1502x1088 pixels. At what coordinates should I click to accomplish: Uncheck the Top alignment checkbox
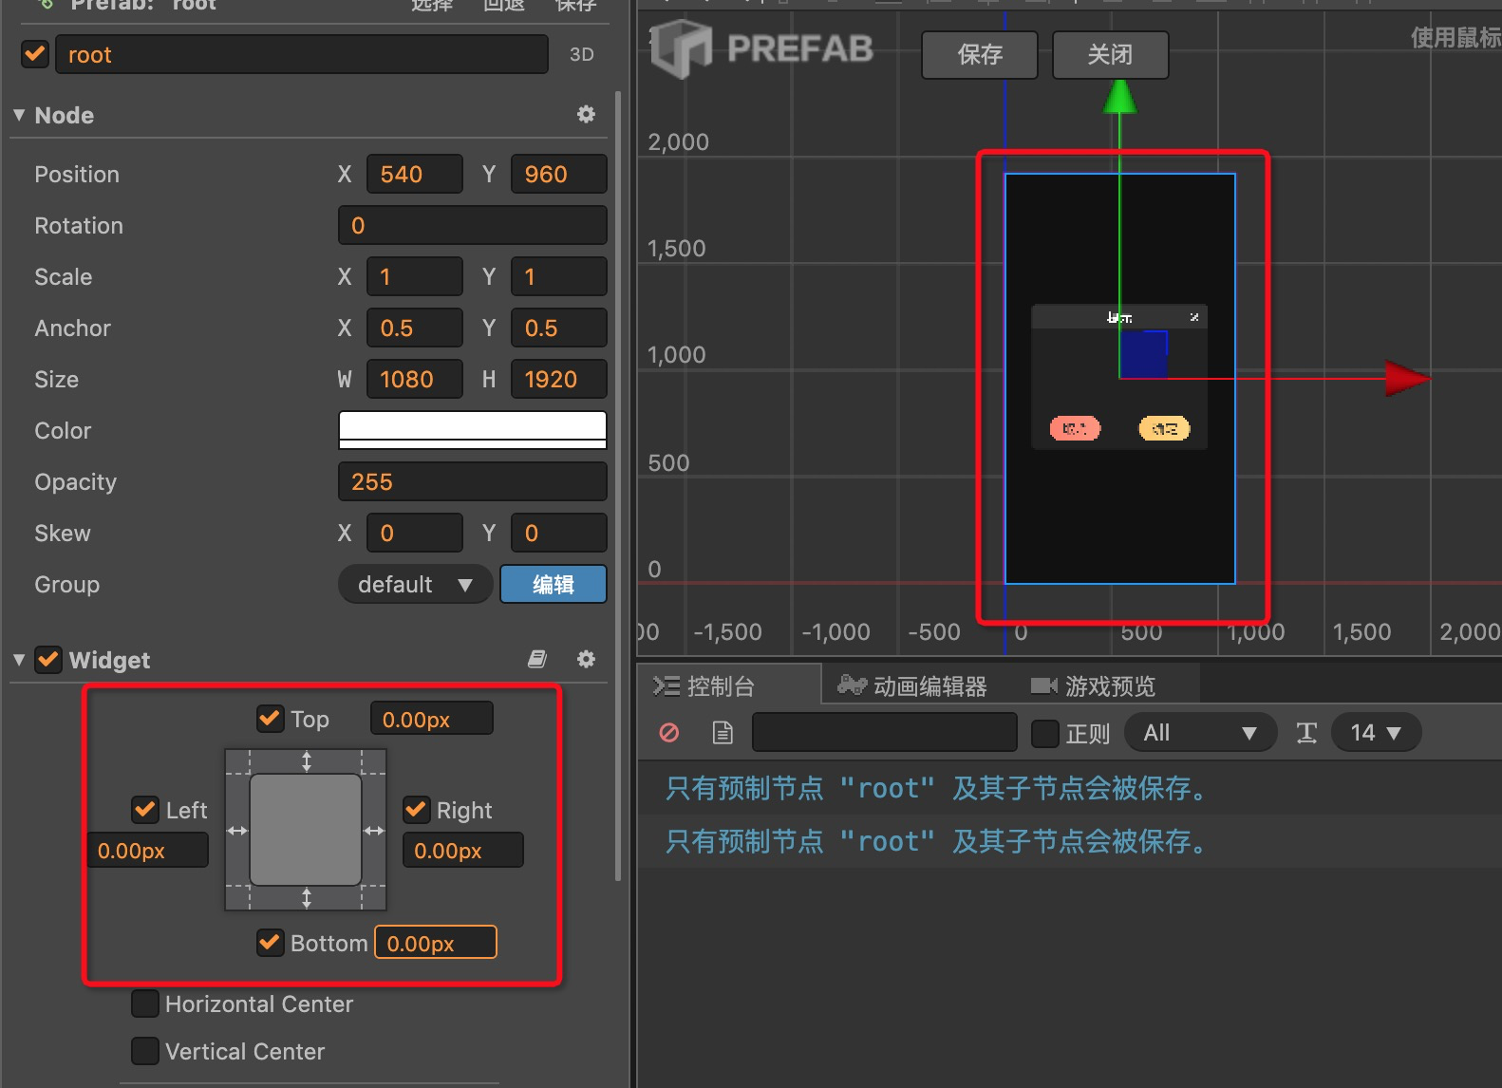[x=271, y=719]
